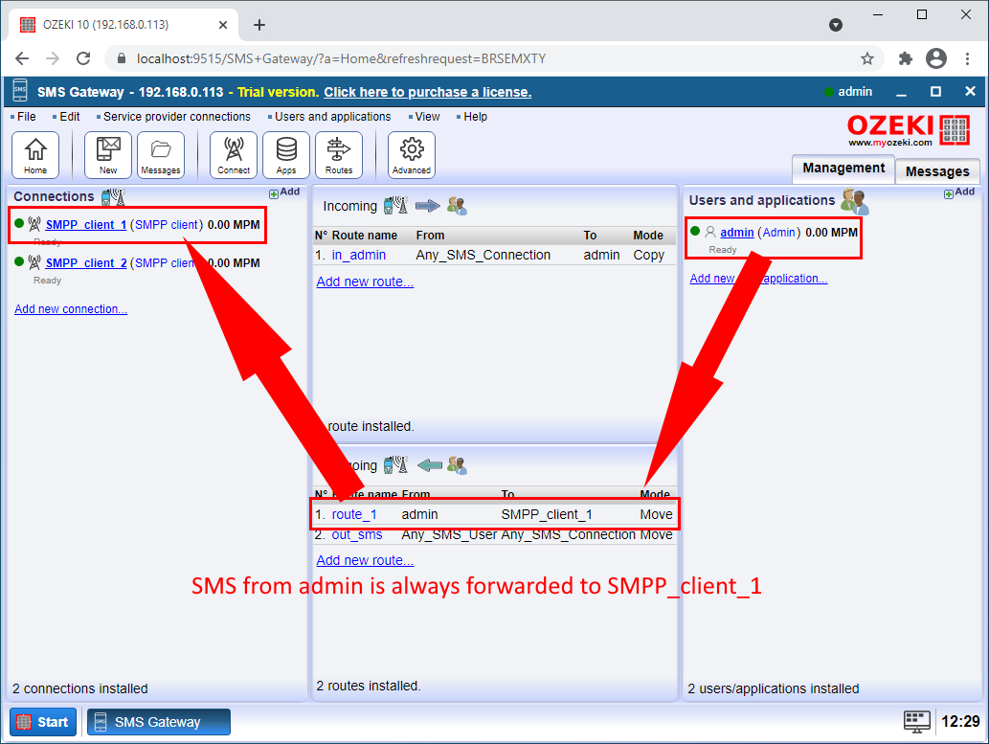Image resolution: width=989 pixels, height=744 pixels.
Task: Click Add new route under Incoming
Action: [365, 282]
